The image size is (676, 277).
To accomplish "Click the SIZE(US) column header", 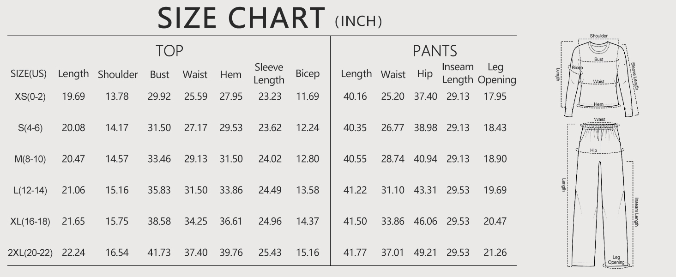I will [x=29, y=74].
